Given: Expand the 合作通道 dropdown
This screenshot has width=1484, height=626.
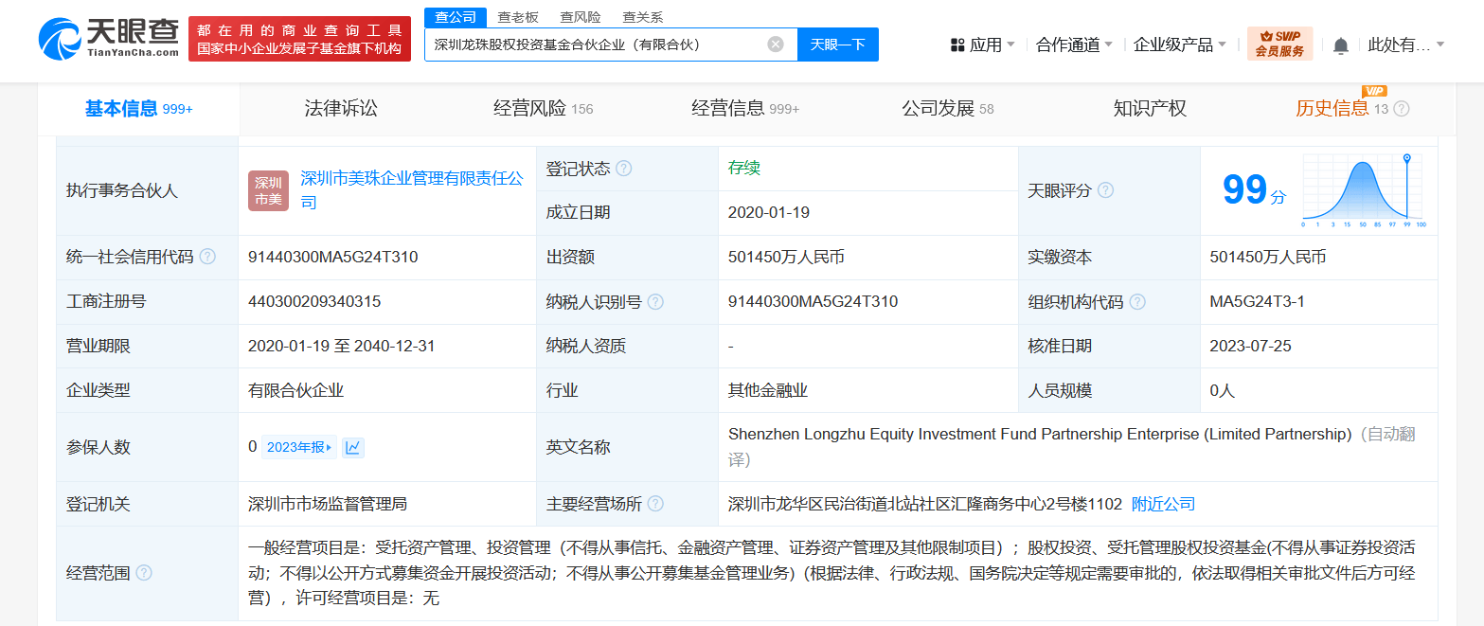Looking at the screenshot, I should (x=1074, y=45).
